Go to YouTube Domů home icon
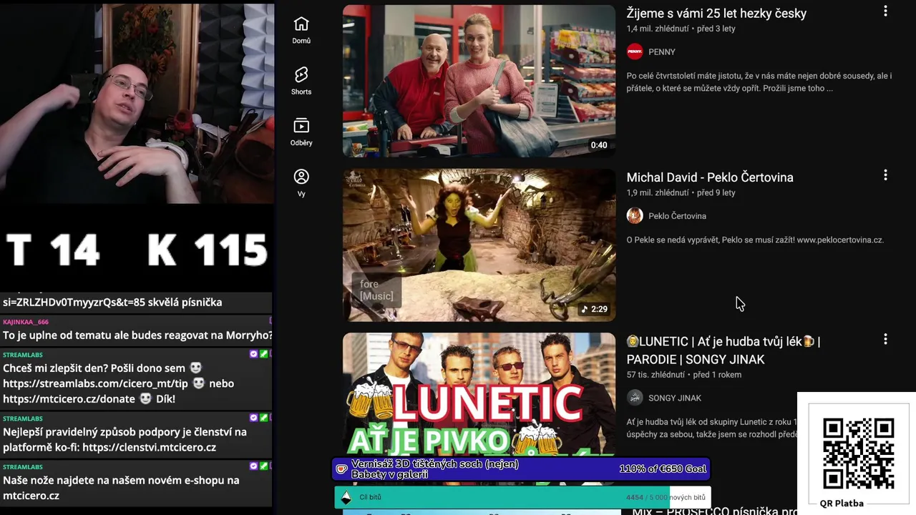Screen dimensions: 916x515 301,24
